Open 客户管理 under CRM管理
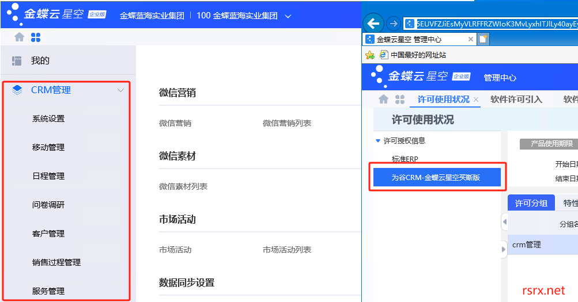This screenshot has height=302, width=578. [48, 233]
